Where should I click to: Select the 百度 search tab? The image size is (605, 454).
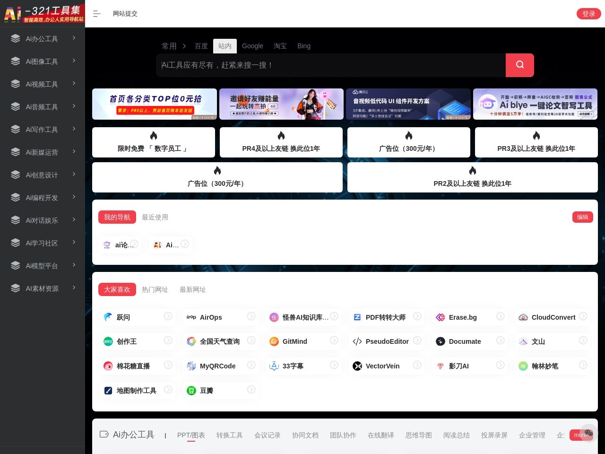click(x=201, y=46)
